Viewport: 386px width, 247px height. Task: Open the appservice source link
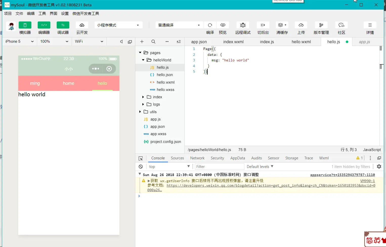[x=342, y=175]
